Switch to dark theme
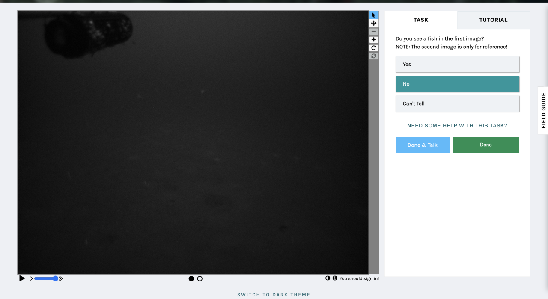548x299 pixels. [274, 295]
